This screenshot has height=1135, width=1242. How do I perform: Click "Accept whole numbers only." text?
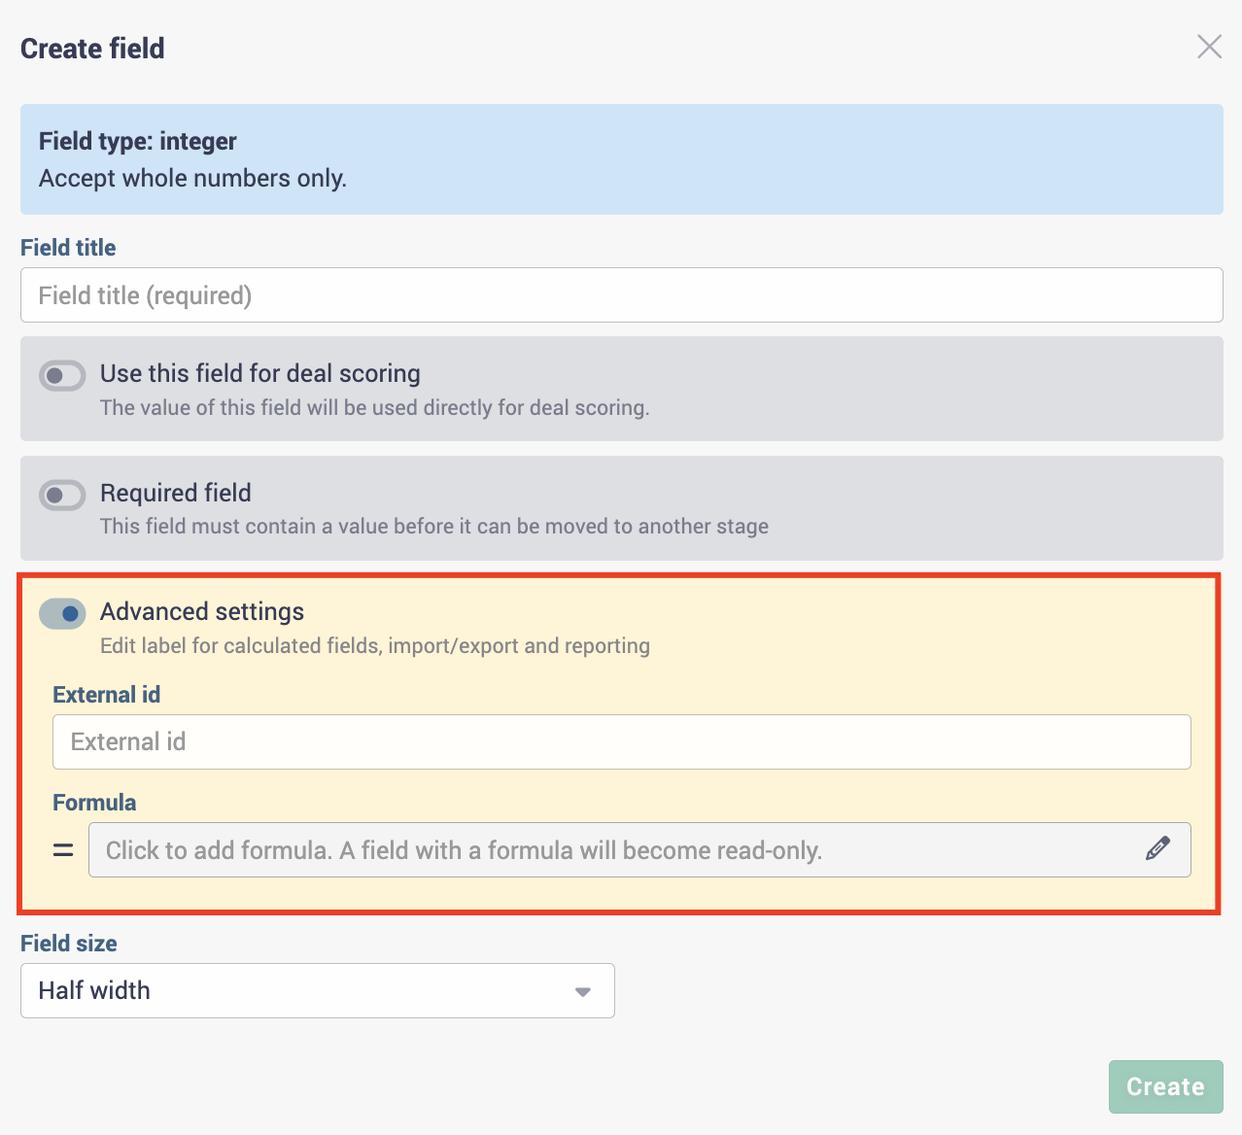(x=192, y=179)
